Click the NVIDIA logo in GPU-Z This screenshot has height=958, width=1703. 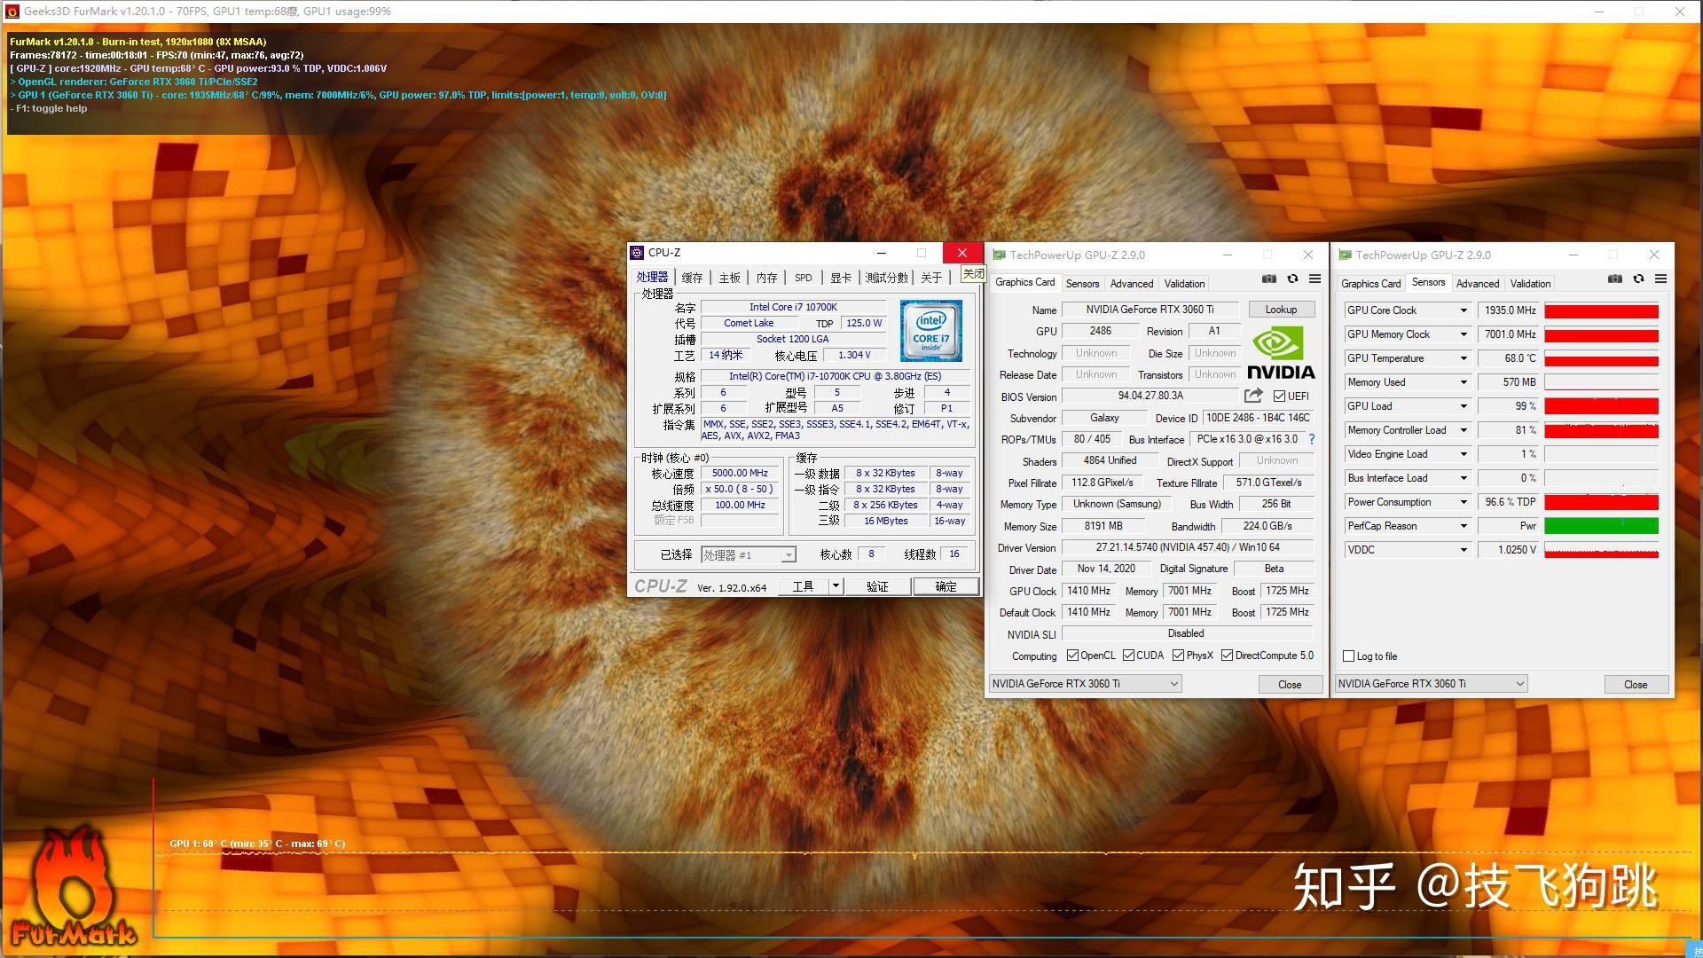(x=1281, y=353)
